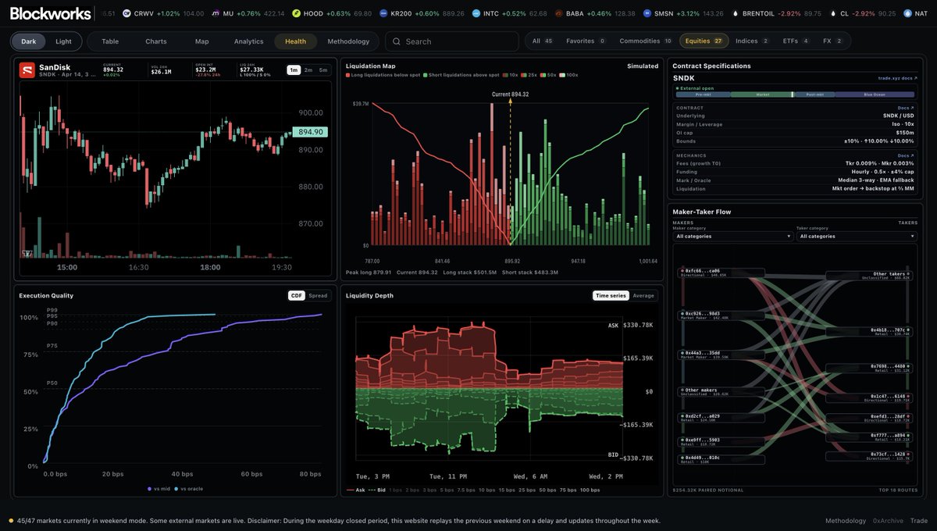This screenshot has width=937, height=531.
Task: Open the Table view tab
Action: 110,41
